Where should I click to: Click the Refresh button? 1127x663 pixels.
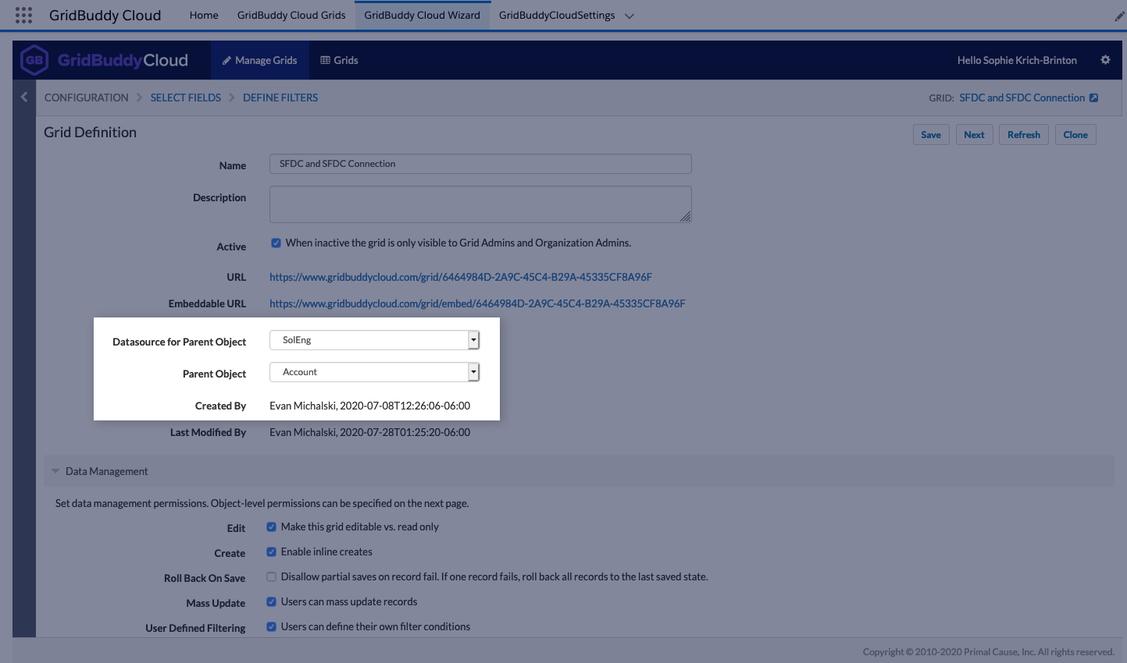tap(1024, 134)
